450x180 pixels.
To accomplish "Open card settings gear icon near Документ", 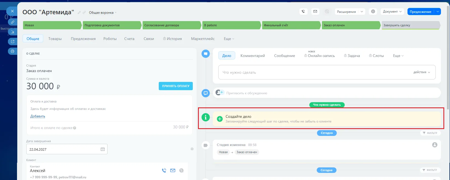I will (373, 12).
